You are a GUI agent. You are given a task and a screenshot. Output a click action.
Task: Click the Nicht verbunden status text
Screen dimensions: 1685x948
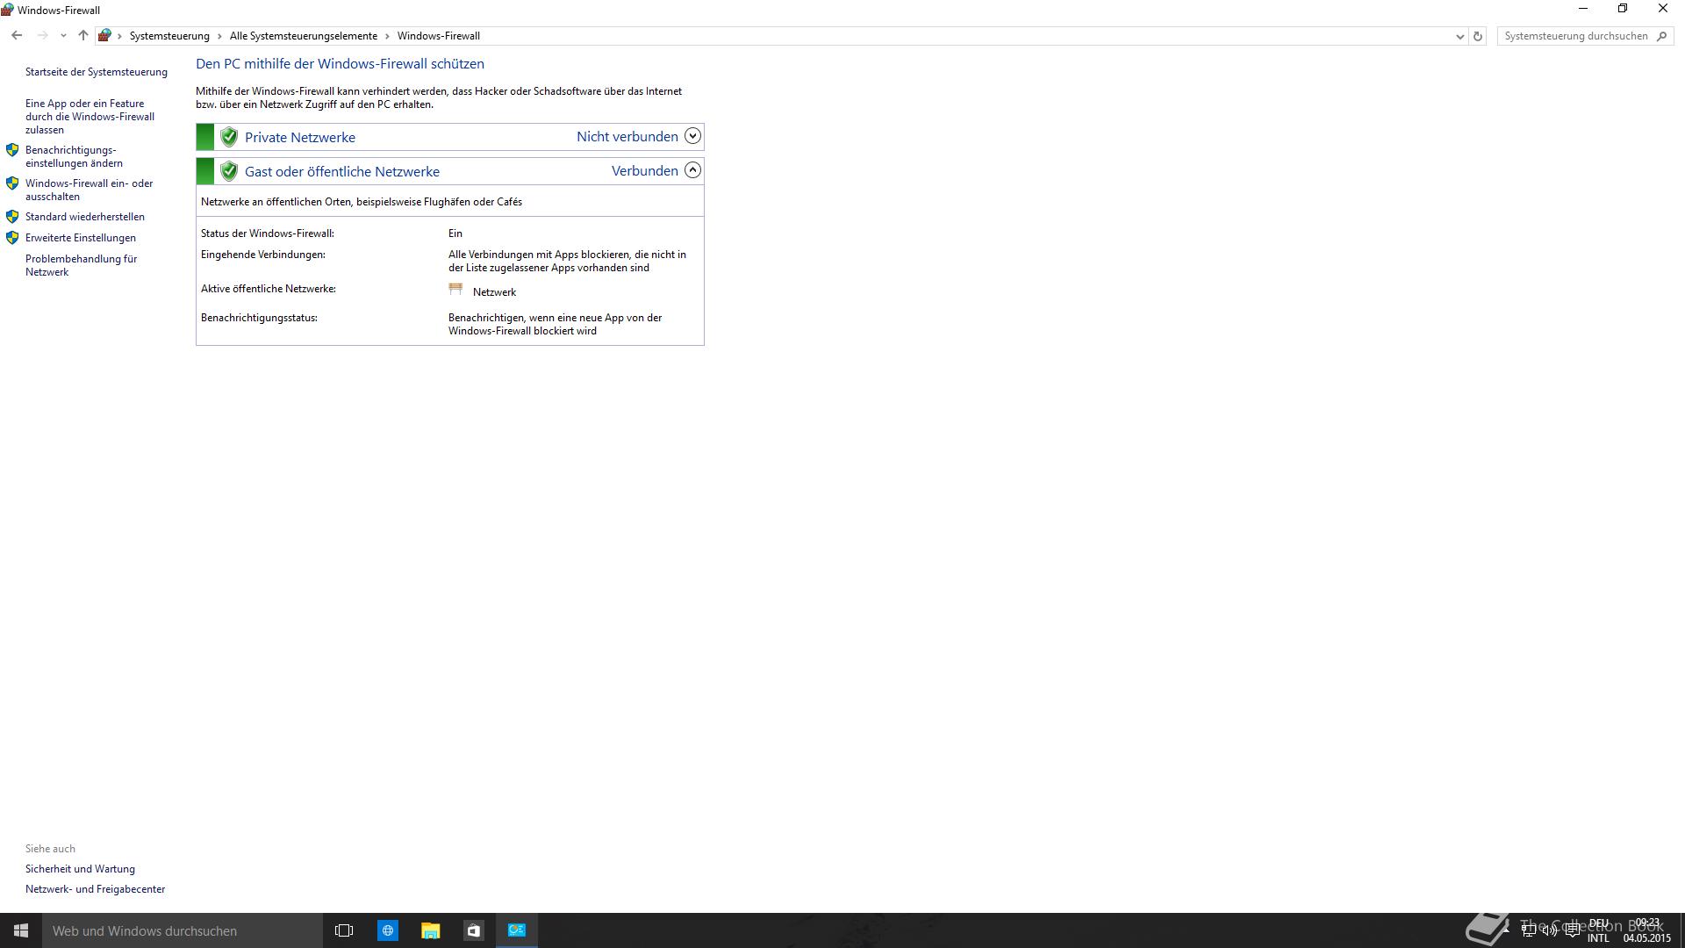[x=627, y=136]
